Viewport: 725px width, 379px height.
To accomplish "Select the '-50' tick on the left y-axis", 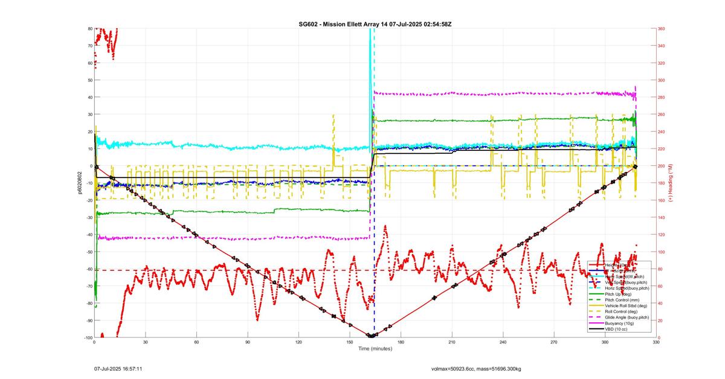I will click(x=89, y=252).
